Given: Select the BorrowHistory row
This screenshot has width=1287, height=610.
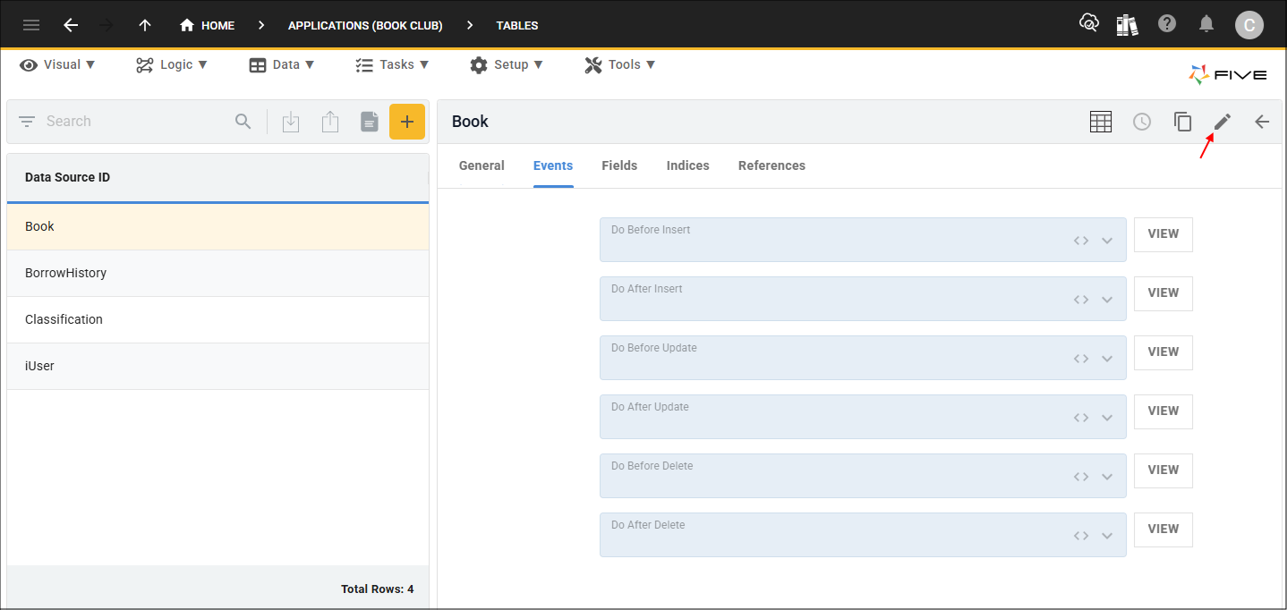Looking at the screenshot, I should [x=217, y=274].
